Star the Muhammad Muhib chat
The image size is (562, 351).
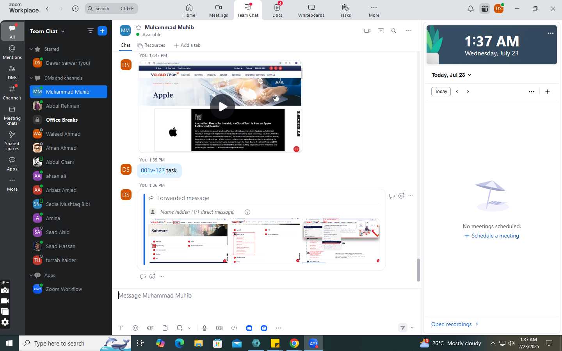(139, 27)
